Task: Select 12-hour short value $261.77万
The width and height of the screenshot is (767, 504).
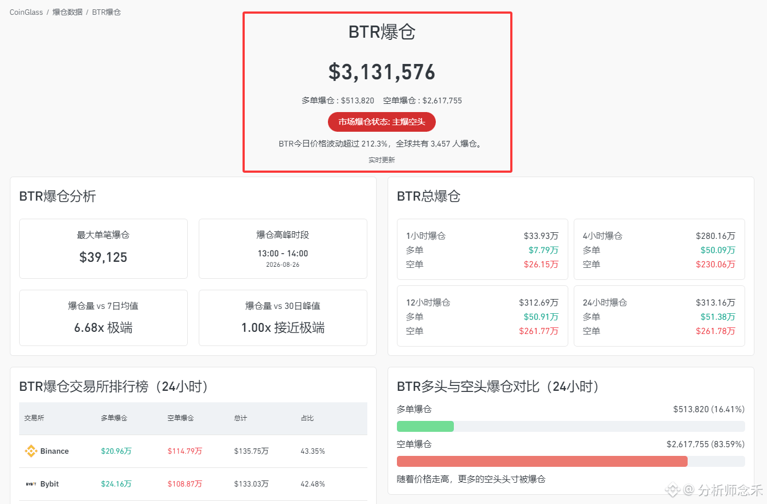Action: point(539,331)
